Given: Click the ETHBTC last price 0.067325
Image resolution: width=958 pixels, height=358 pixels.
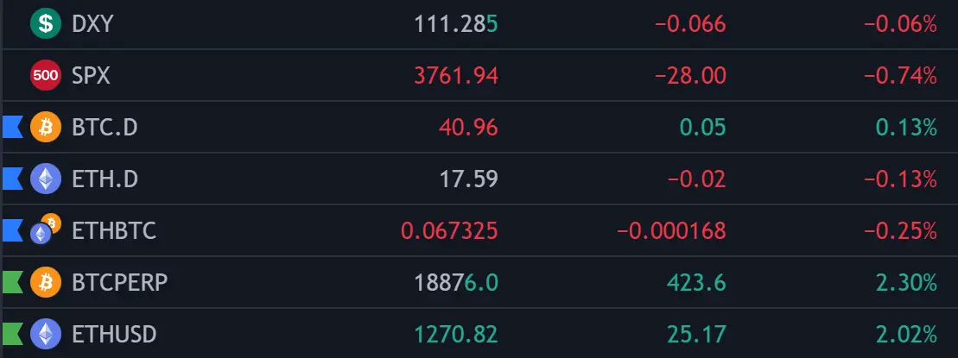Looking at the screenshot, I should click(x=449, y=231).
